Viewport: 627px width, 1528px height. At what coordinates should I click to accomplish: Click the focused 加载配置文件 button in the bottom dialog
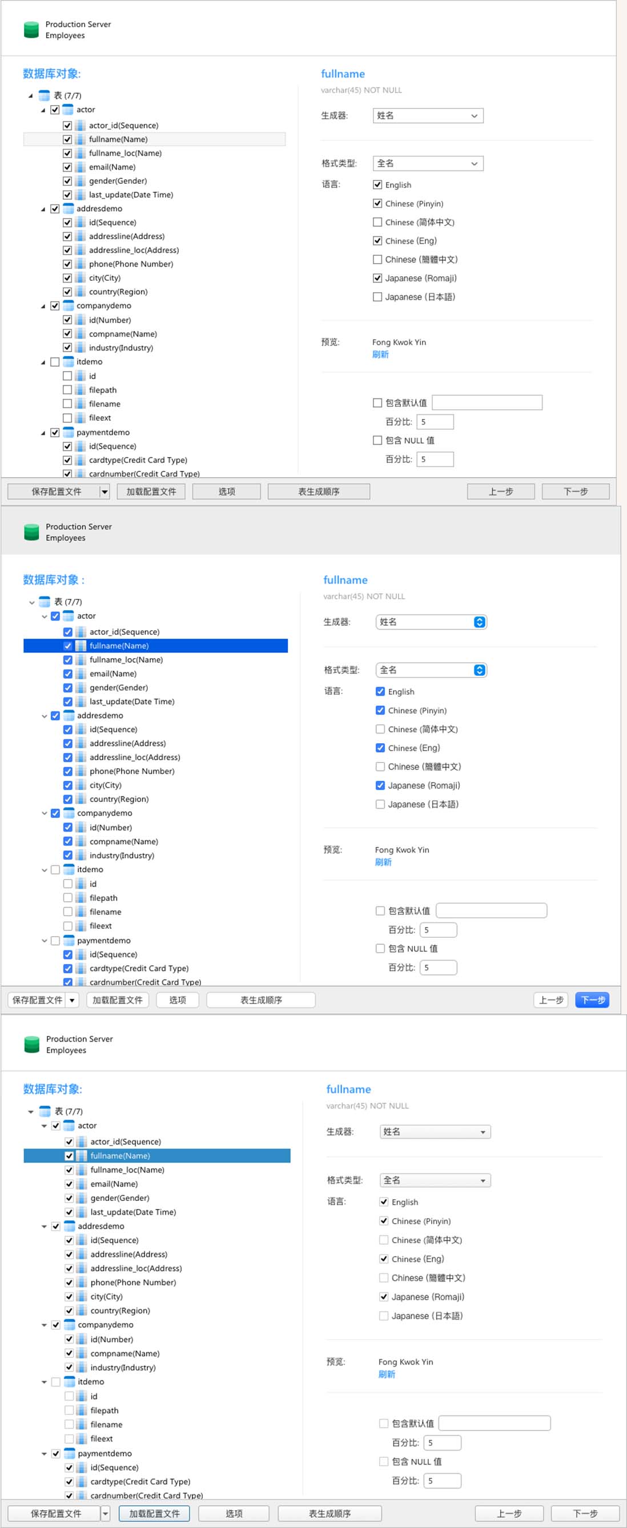click(154, 1513)
